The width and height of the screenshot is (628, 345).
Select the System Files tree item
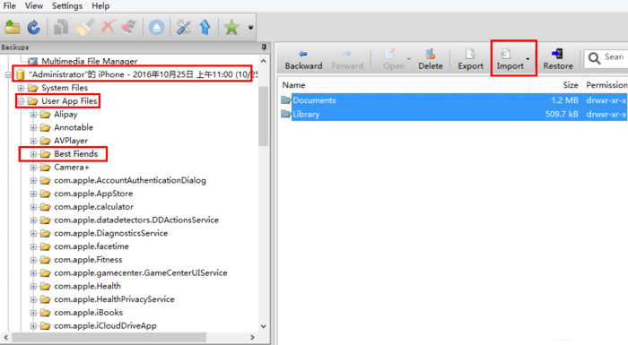[x=65, y=88]
